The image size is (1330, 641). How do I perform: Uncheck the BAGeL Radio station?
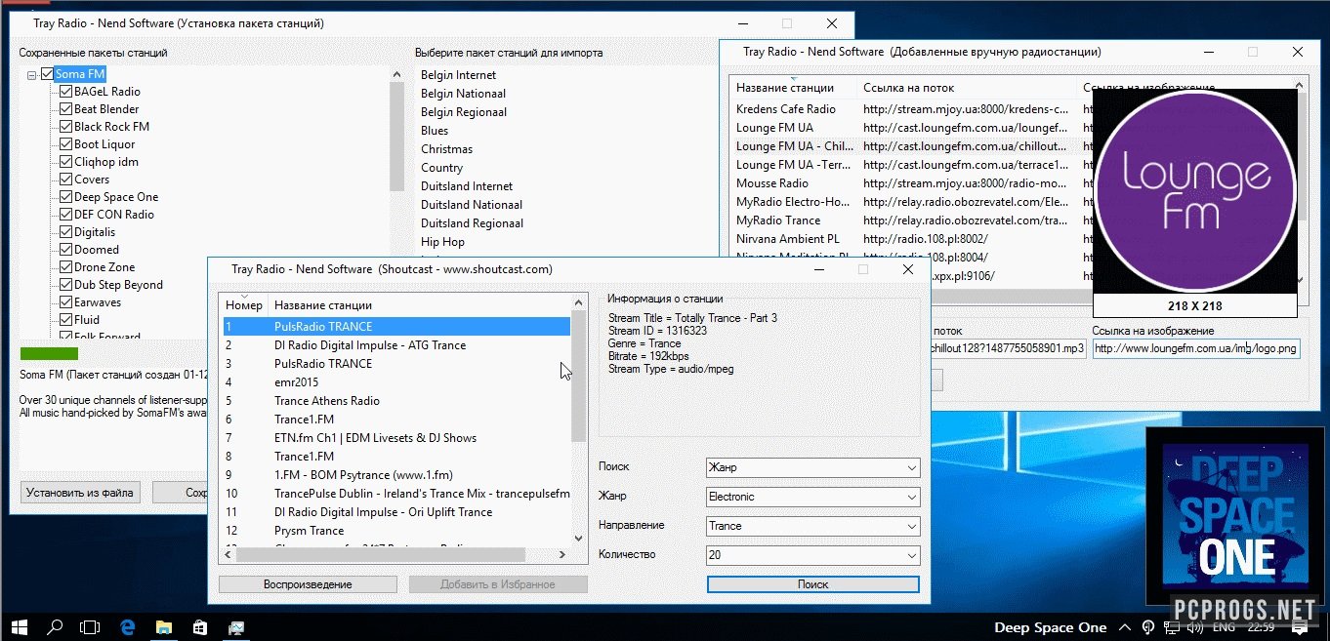[x=66, y=92]
